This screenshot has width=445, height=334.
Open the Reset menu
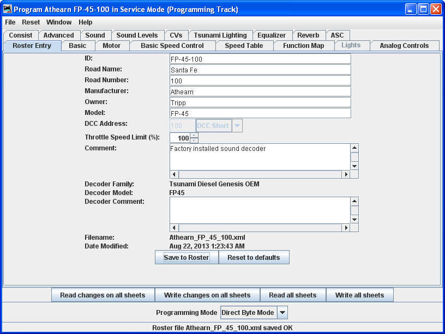point(31,22)
